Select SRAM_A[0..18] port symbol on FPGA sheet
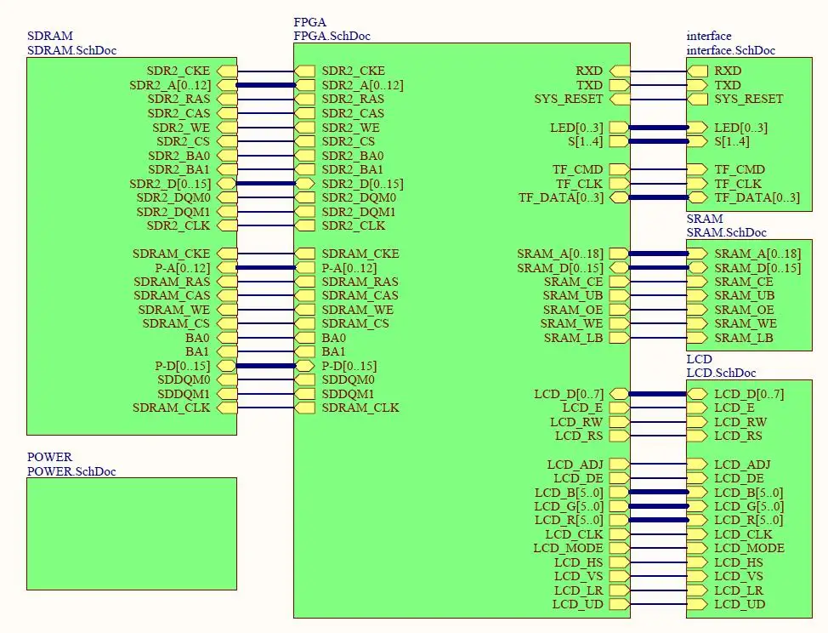828x633 pixels. (620, 254)
